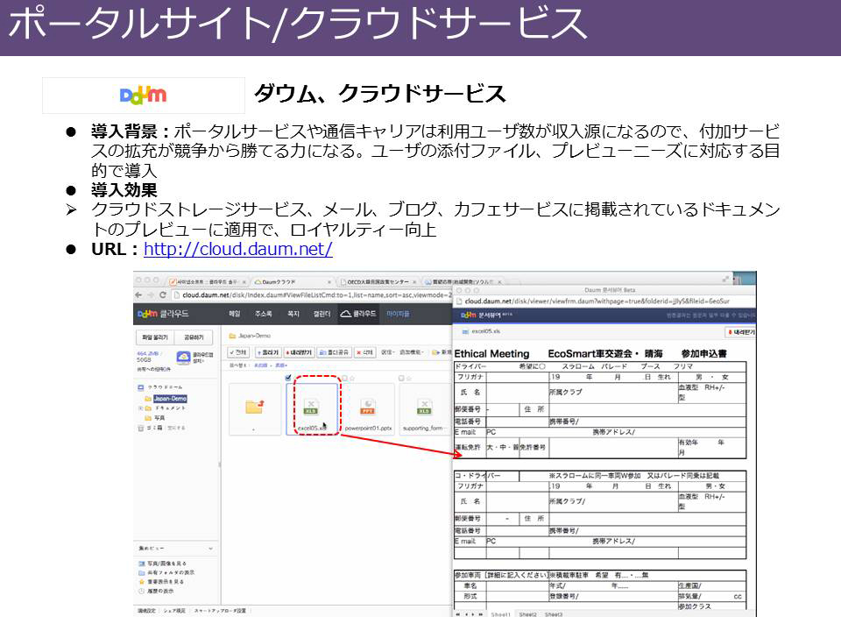Open the starred items view with star icon
The image size is (841, 631).
tap(161, 582)
